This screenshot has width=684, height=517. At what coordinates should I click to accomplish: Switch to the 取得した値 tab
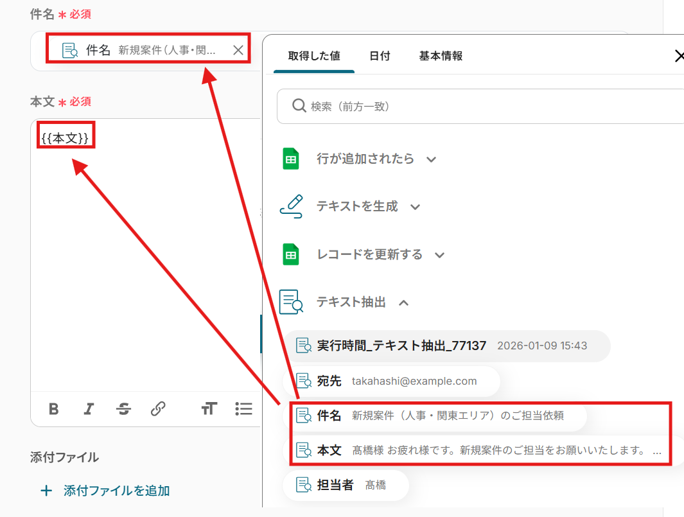click(314, 56)
